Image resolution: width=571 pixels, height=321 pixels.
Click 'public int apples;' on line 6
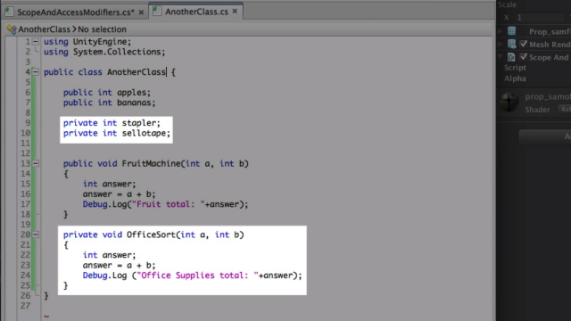pyautogui.click(x=107, y=93)
